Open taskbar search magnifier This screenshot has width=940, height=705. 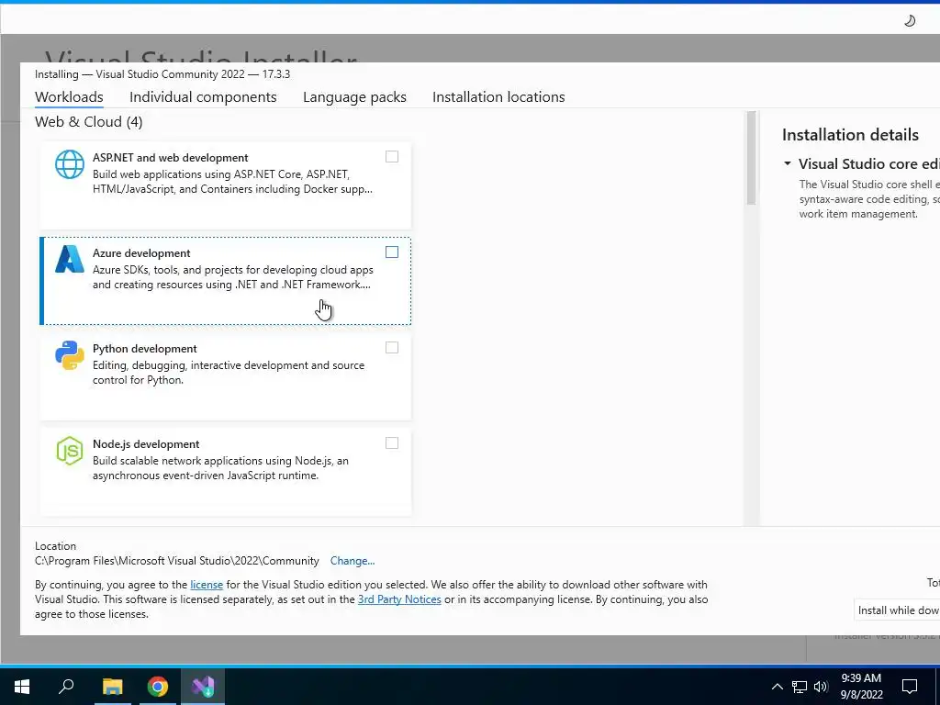pyautogui.click(x=66, y=686)
